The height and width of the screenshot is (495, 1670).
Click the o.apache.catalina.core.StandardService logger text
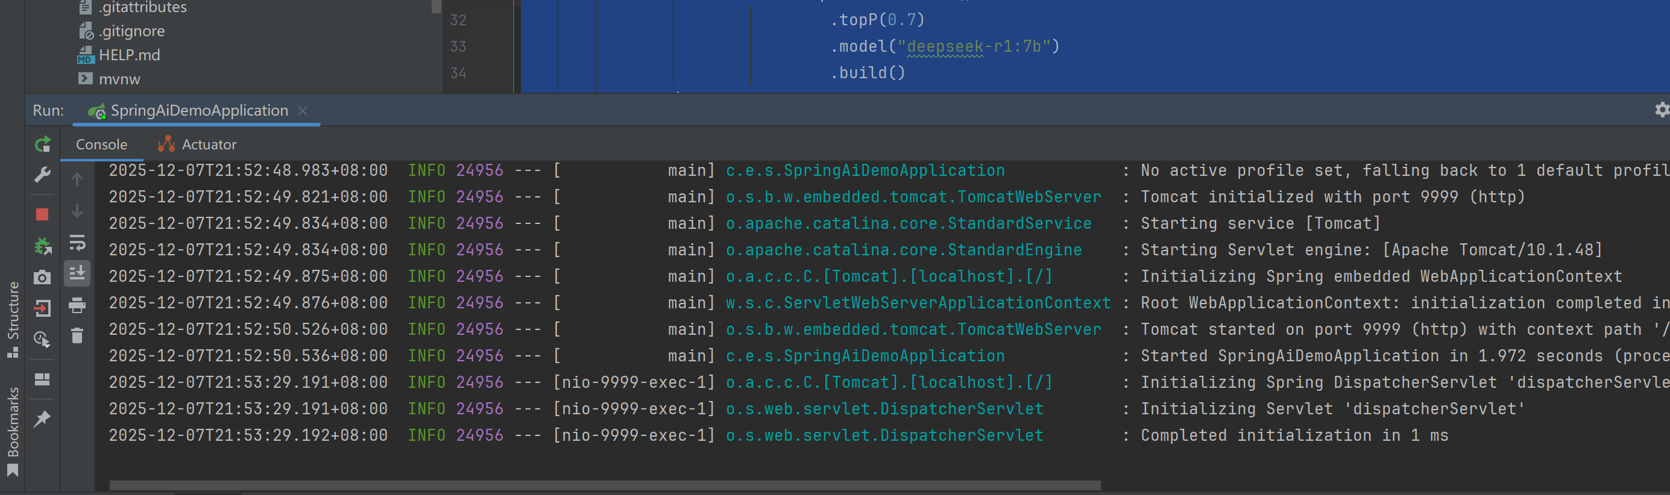click(909, 223)
